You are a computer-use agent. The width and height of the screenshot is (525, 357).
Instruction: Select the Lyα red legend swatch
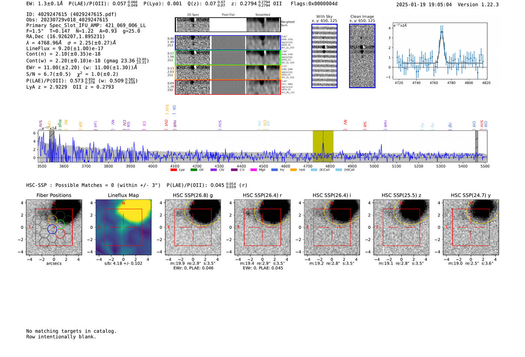tap(174, 170)
